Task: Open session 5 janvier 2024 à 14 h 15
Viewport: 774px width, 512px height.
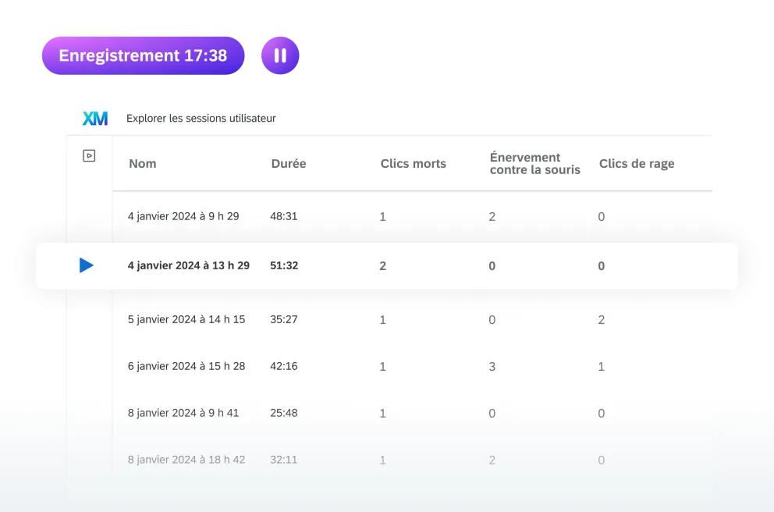Action: 186,319
